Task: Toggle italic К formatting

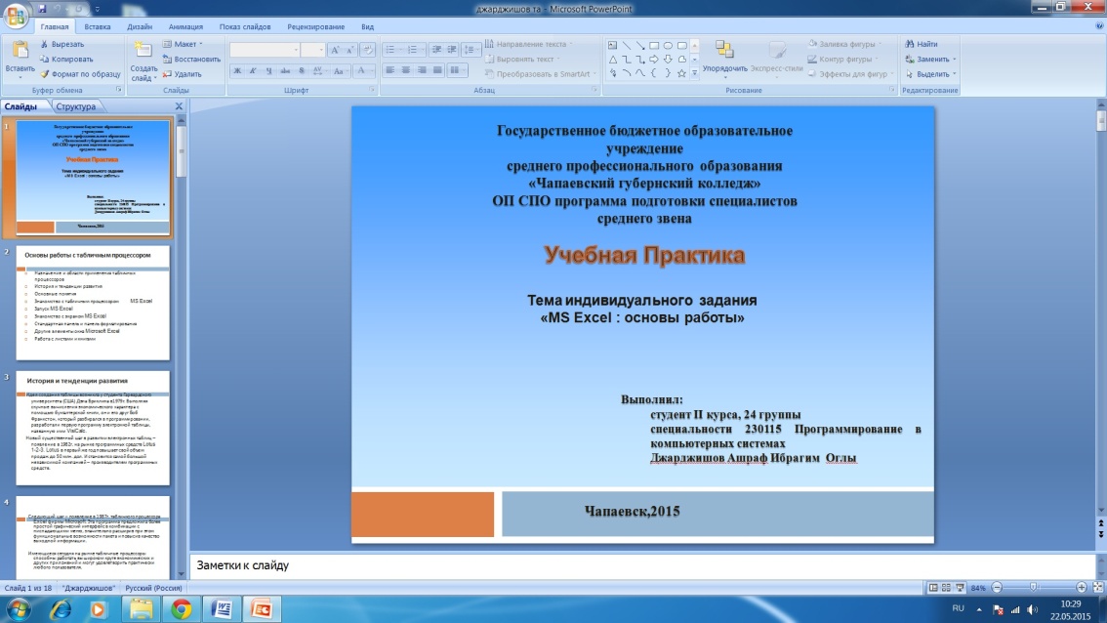Action: coord(253,70)
